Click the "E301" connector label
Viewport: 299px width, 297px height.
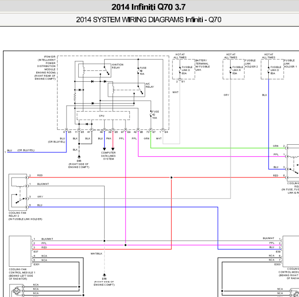click(x=36, y=264)
